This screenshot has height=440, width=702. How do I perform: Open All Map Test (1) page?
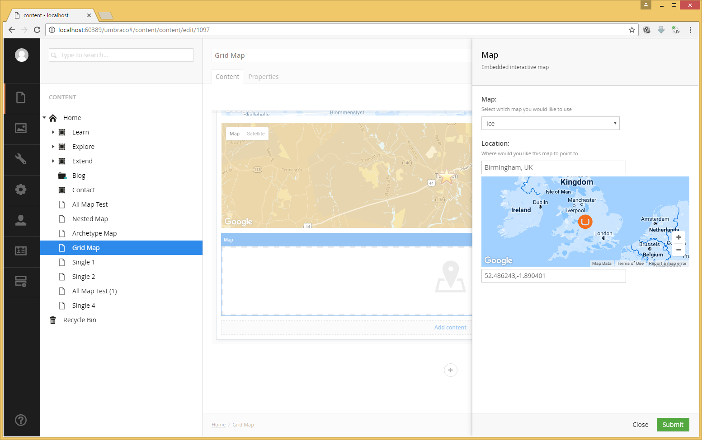(x=94, y=291)
